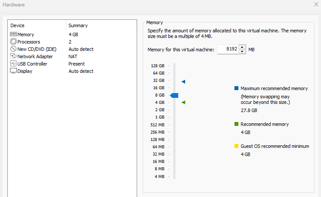321x197 pixels.
Task: Click the 128 GB slider label
Action: coord(157,66)
